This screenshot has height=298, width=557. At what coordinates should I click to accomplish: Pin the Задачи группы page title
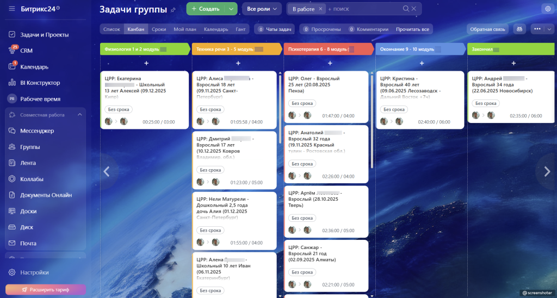click(x=173, y=10)
